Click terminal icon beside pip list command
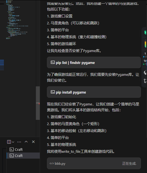Screen dimensions: 147x173 point(53,62)
